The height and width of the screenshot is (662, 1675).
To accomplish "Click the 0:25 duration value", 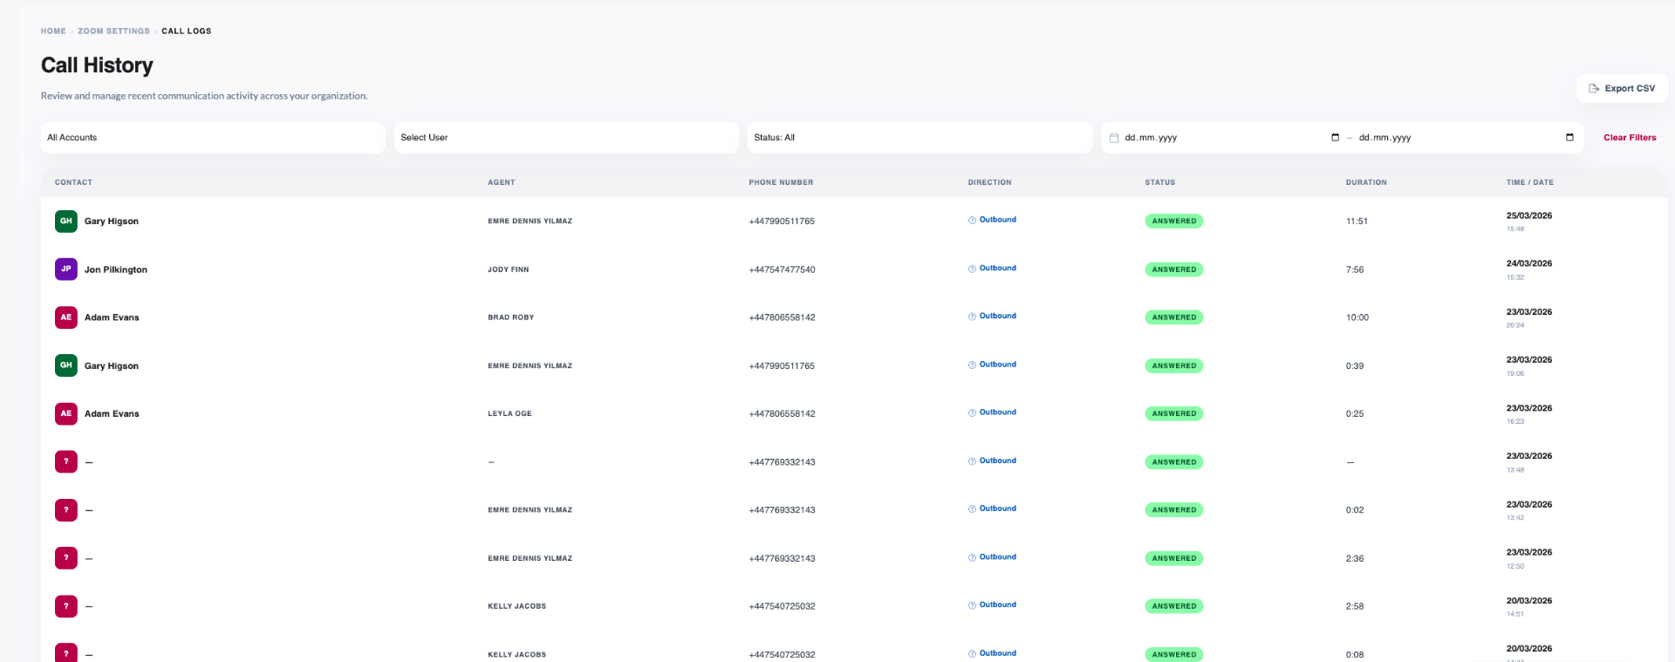I will (1355, 413).
